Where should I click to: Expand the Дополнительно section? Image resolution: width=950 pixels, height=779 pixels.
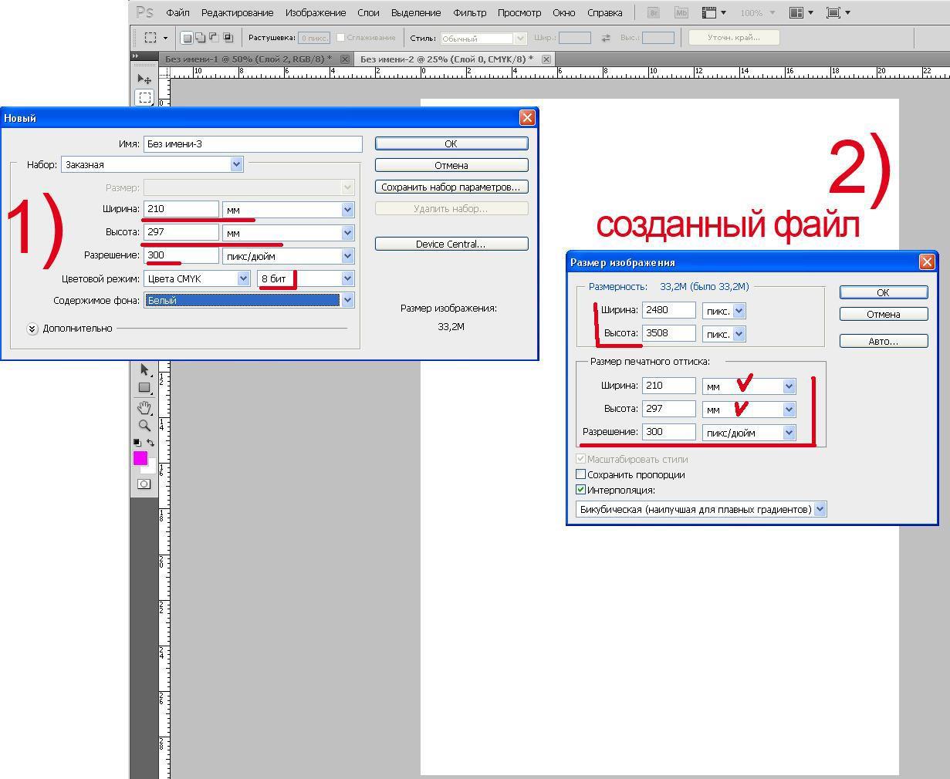click(x=32, y=329)
